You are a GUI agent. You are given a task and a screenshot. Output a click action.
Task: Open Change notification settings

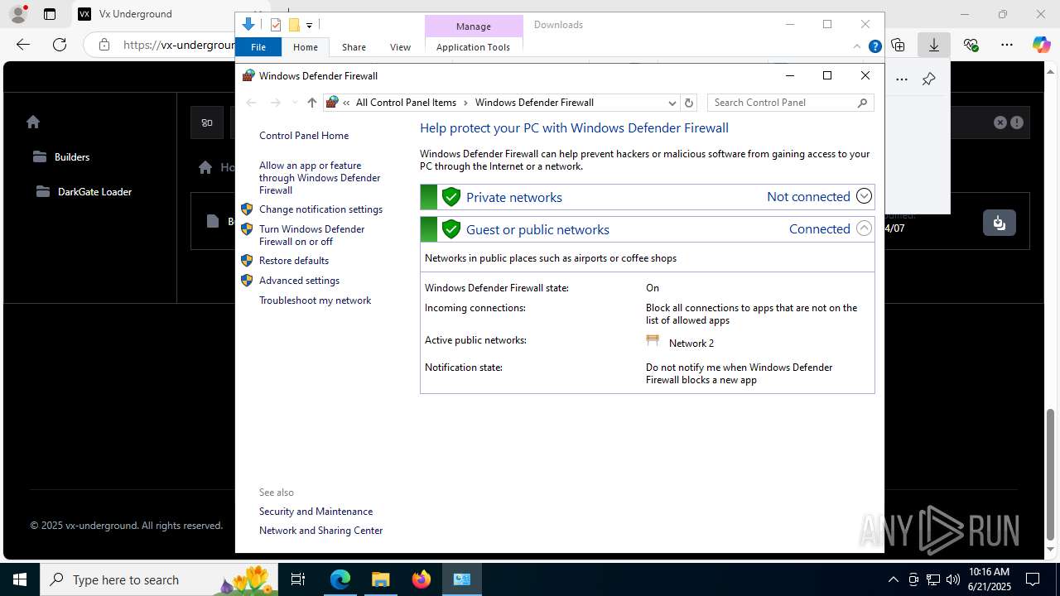pyautogui.click(x=320, y=209)
